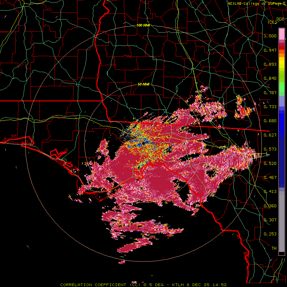Click the "0.733" scale value
287x287 pixels.
[x=270, y=107]
